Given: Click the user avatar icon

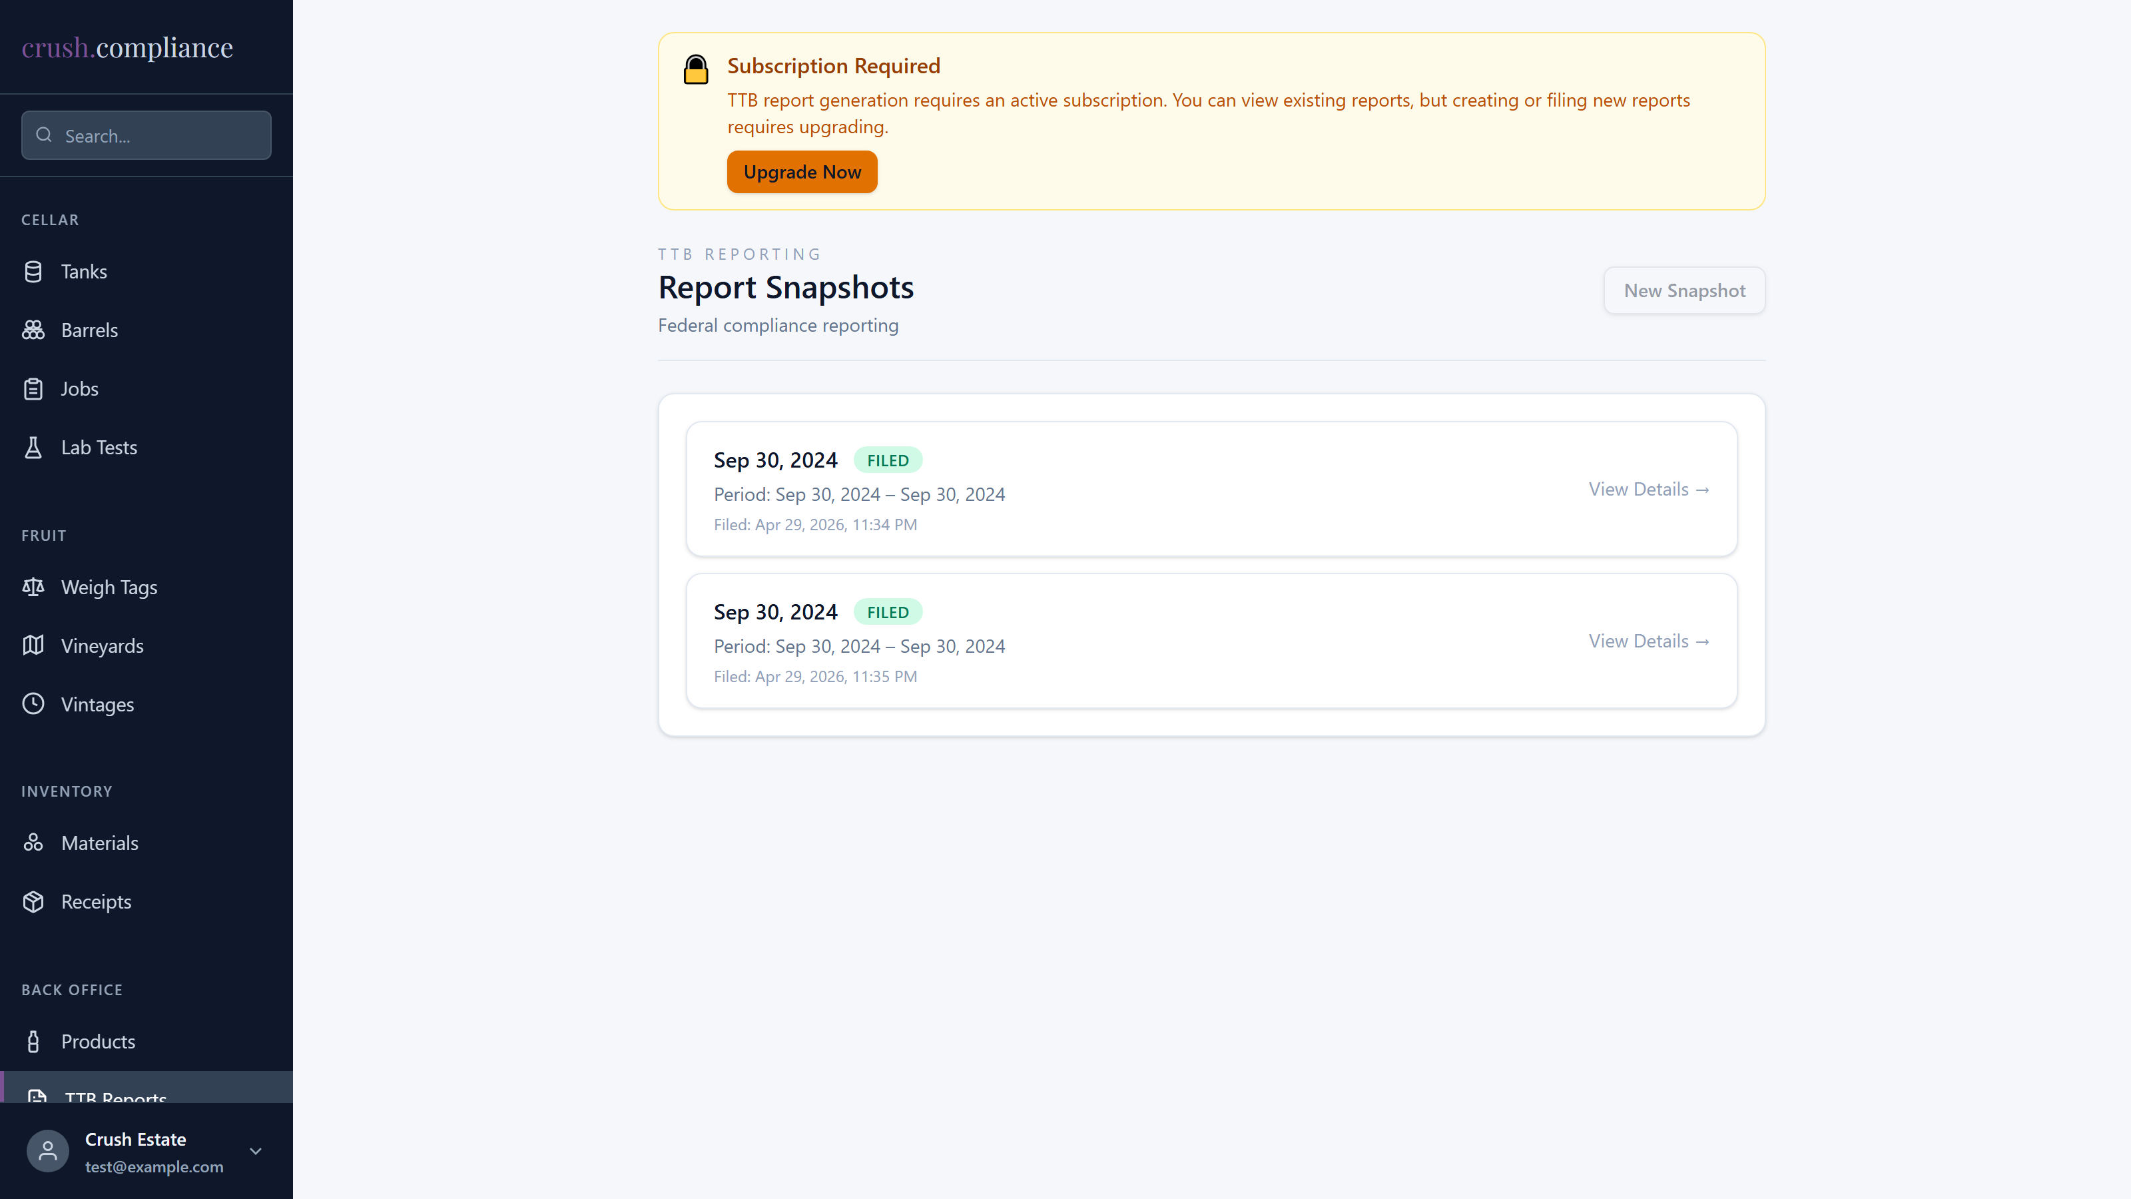Looking at the screenshot, I should (48, 1151).
